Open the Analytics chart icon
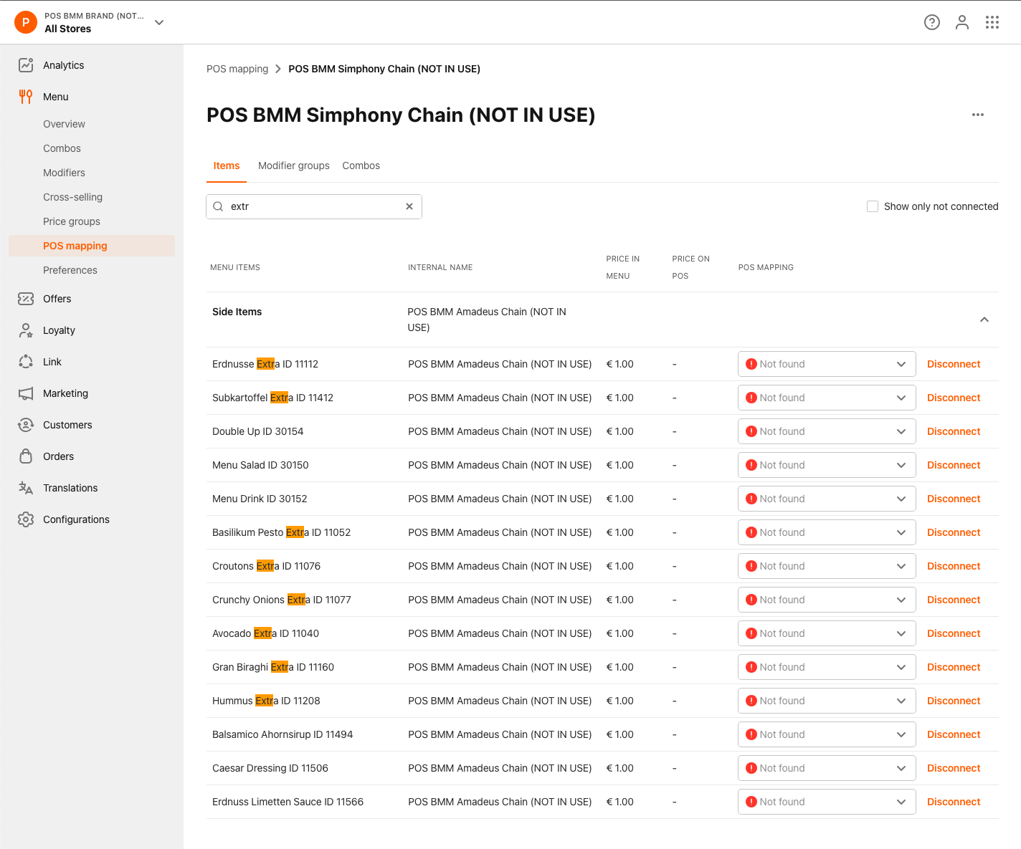The image size is (1021, 849). pos(26,65)
